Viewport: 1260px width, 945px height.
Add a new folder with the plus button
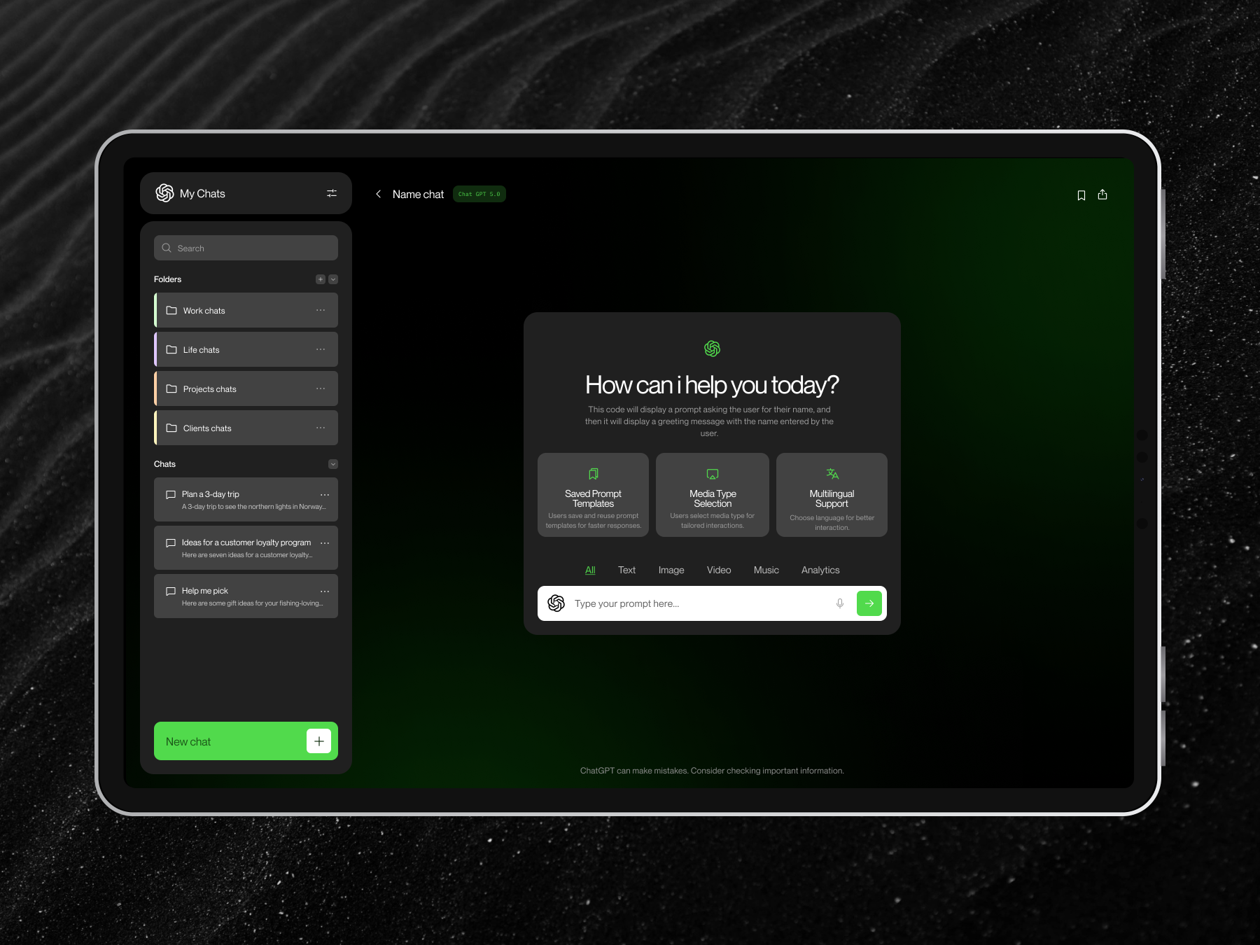(320, 279)
